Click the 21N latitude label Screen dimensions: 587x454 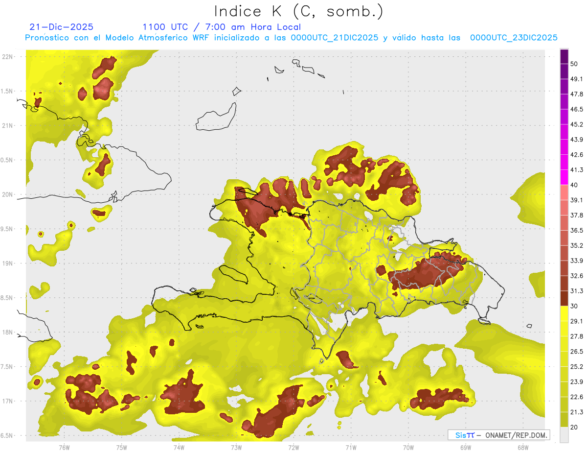[x=8, y=125]
